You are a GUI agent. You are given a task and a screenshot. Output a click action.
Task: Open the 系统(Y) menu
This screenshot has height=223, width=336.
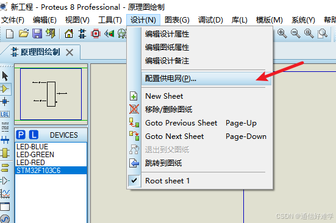coord(303,20)
